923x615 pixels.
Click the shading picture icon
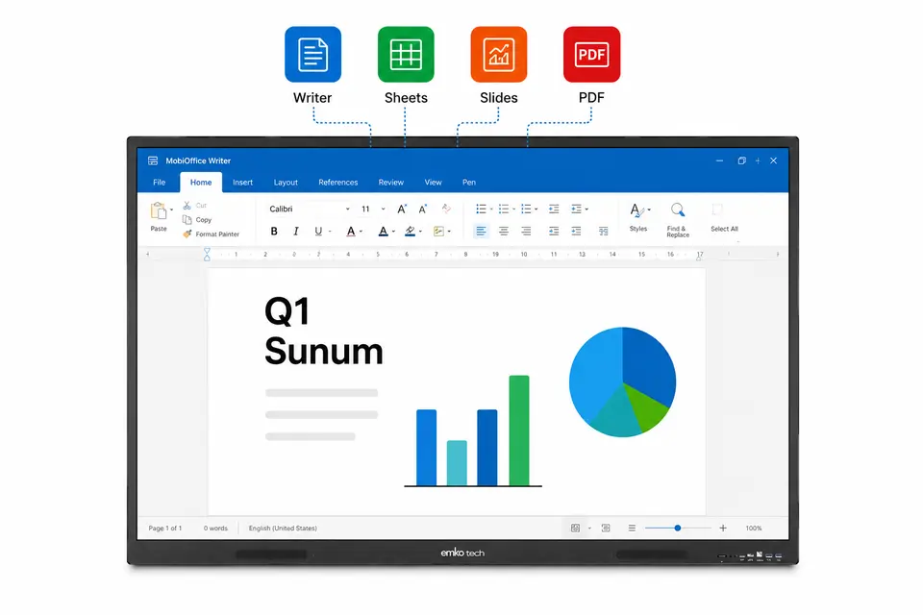pos(438,232)
